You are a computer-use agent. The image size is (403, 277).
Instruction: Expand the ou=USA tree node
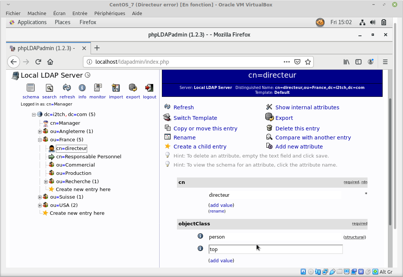coord(40,205)
